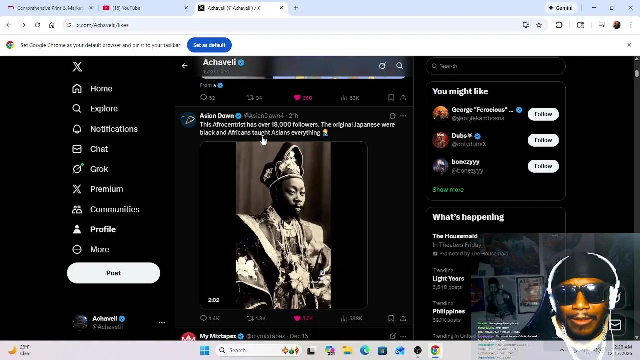Open Asian Dawn profile avatar
The height and width of the screenshot is (360, 640).
(188, 120)
